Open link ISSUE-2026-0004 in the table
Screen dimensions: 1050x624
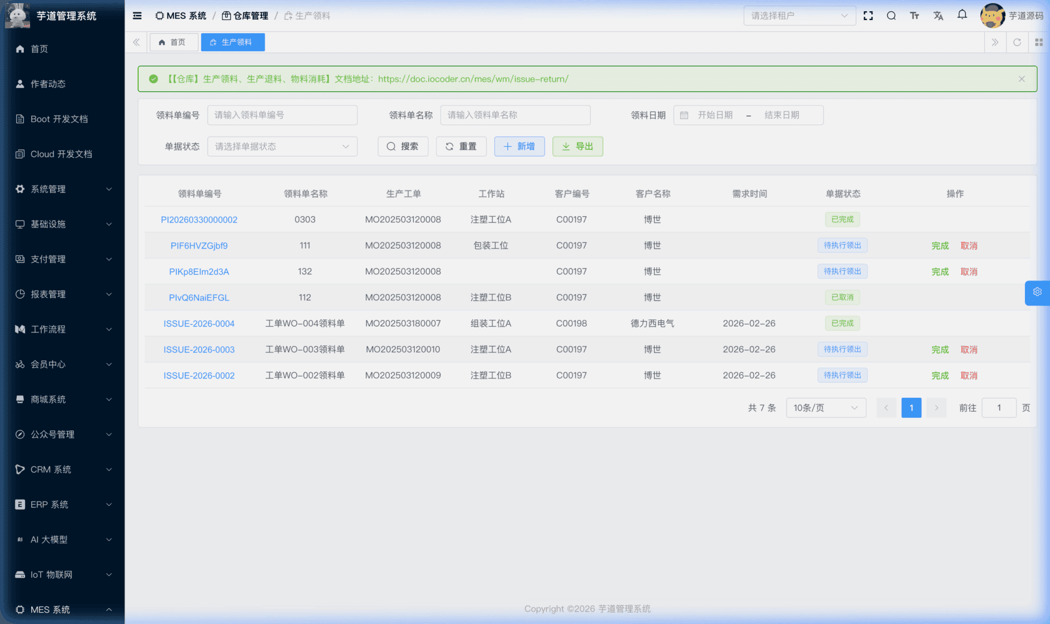click(199, 323)
